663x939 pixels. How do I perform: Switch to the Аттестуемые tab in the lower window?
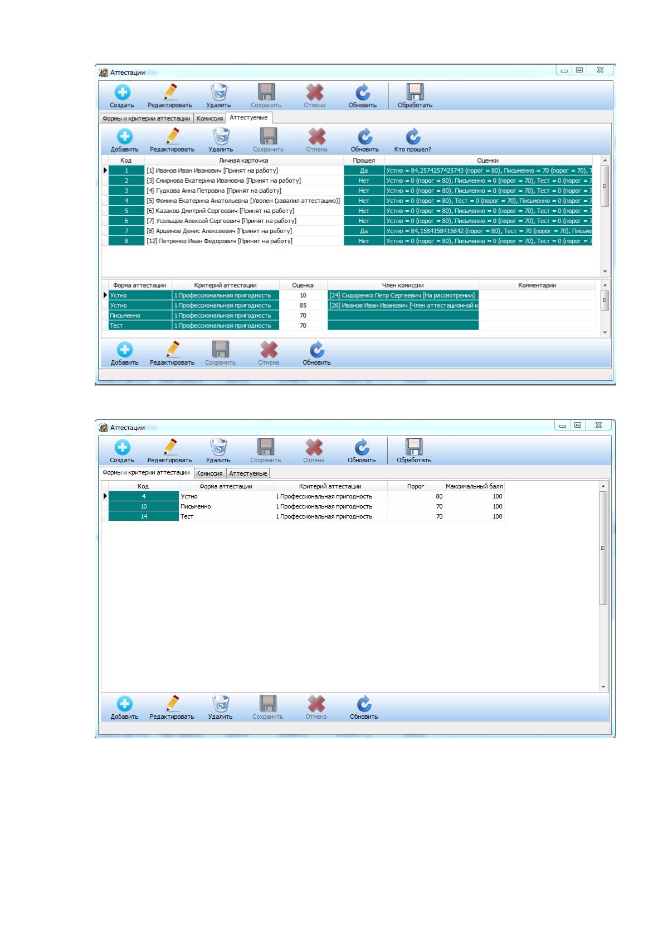[x=248, y=473]
